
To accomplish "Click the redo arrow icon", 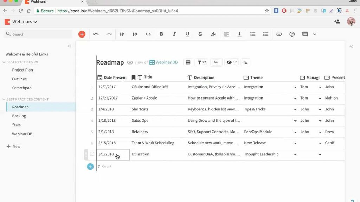I will [109, 34].
